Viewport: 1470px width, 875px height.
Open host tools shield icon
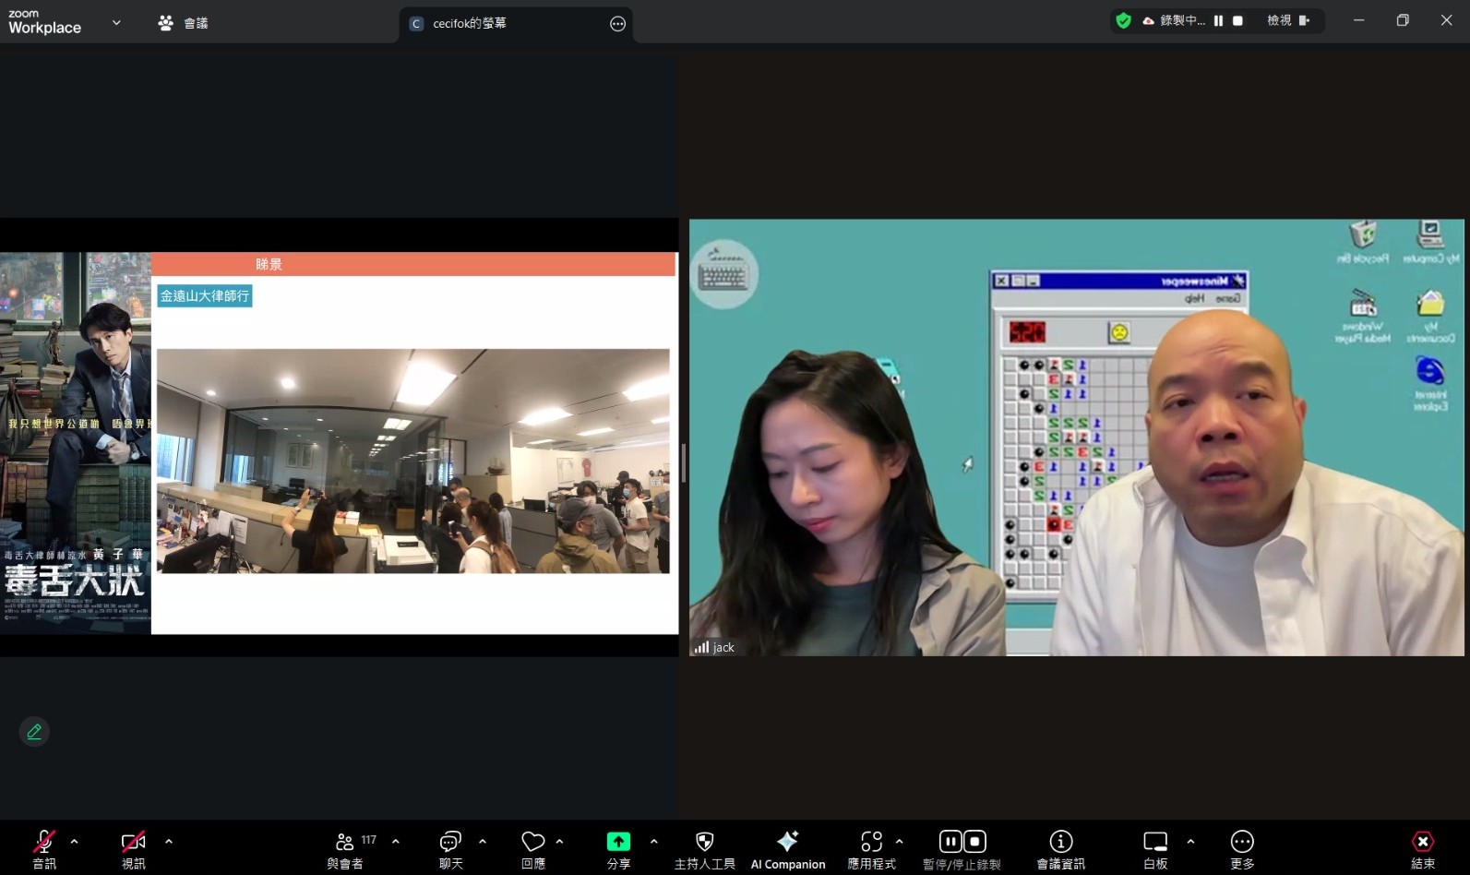704,847
